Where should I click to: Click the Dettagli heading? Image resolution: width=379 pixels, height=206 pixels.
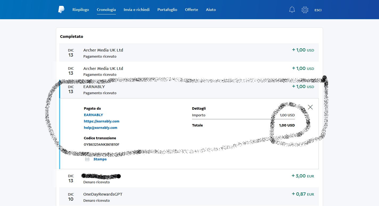pos(199,108)
